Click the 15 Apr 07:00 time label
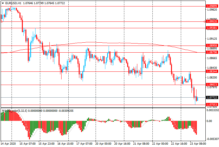This screenshot has width=219, height=147. 28,144
